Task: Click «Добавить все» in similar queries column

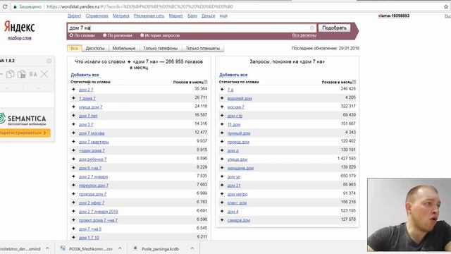Action: pyautogui.click(x=233, y=75)
